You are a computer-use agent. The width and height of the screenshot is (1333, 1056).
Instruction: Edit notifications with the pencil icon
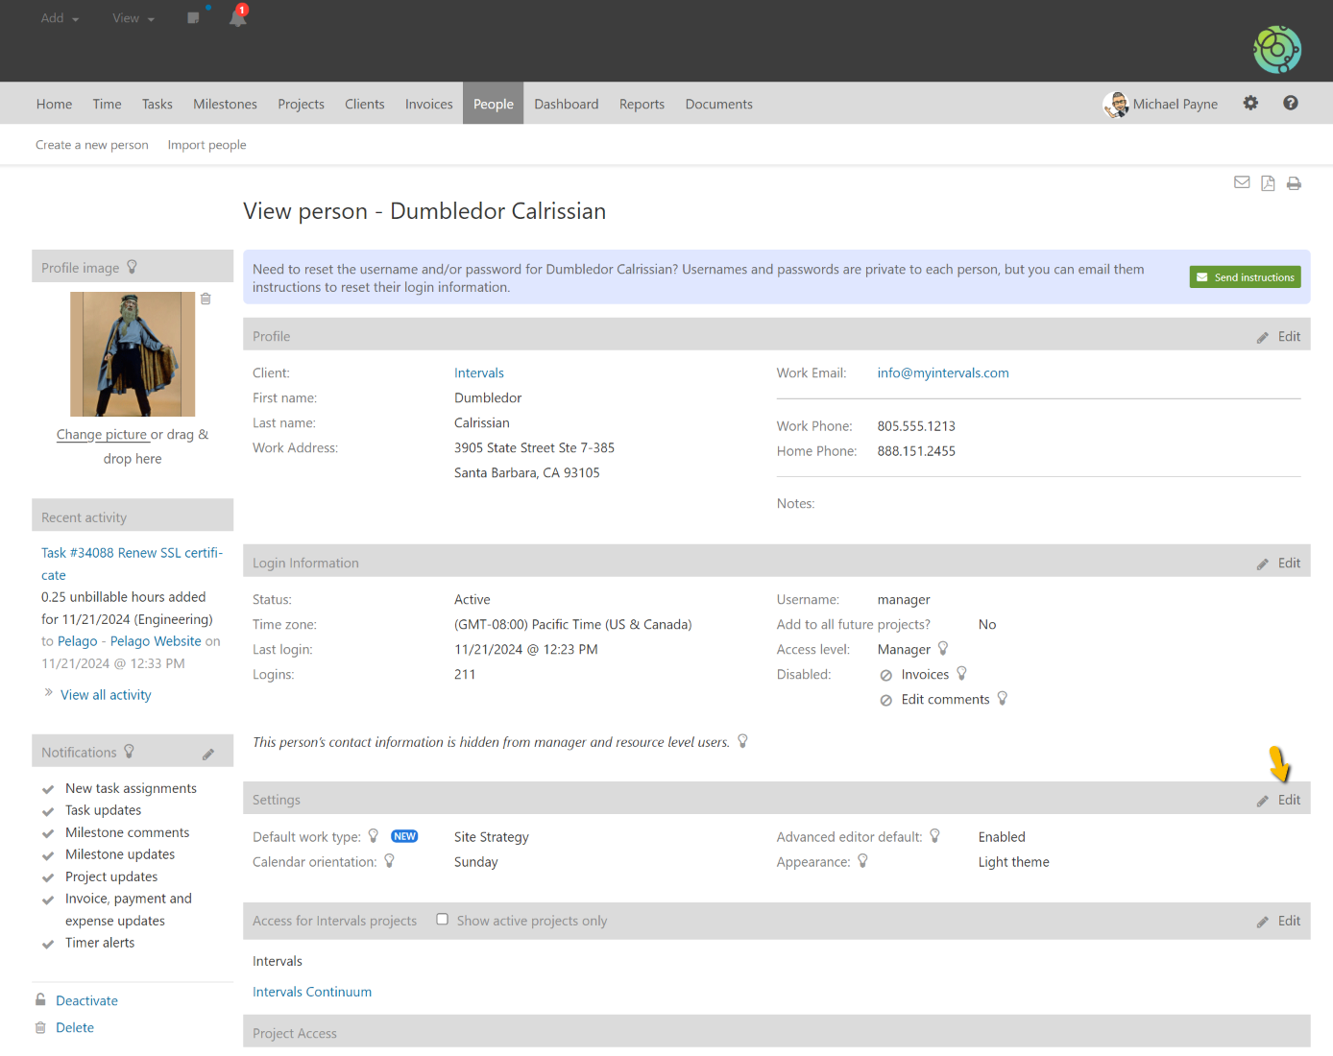tap(208, 755)
